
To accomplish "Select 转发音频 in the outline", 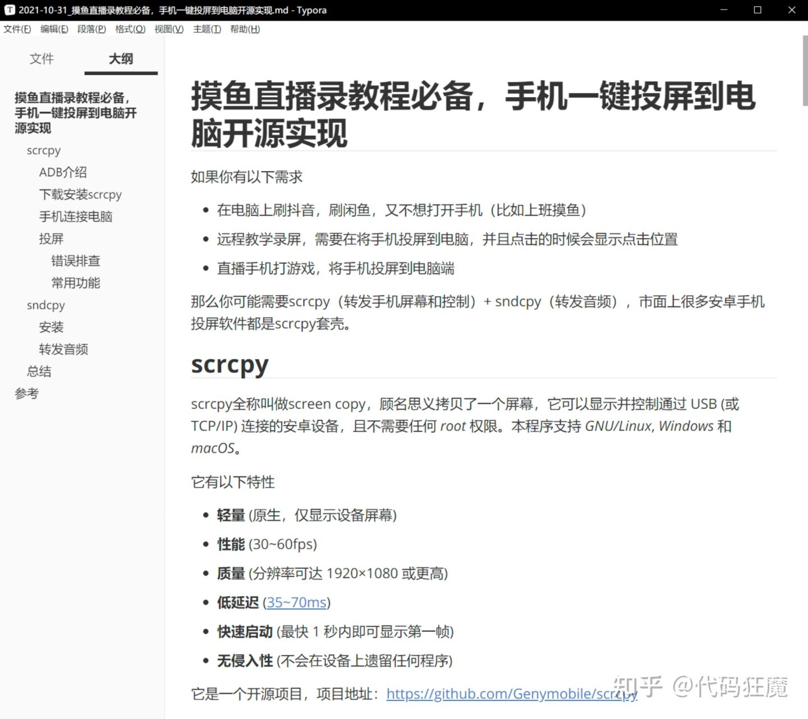I will pyautogui.click(x=63, y=350).
